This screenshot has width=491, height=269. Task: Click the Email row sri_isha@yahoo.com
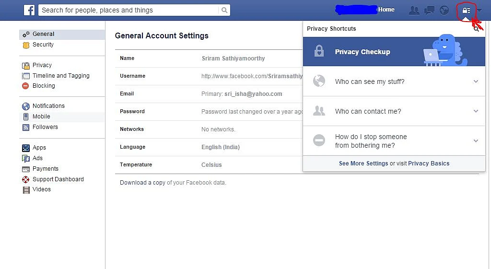(253, 94)
